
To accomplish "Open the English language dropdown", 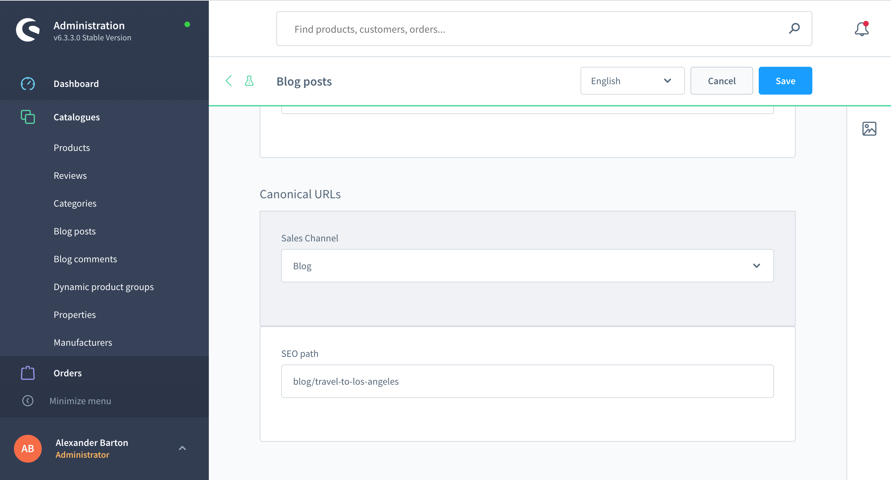I will point(632,81).
